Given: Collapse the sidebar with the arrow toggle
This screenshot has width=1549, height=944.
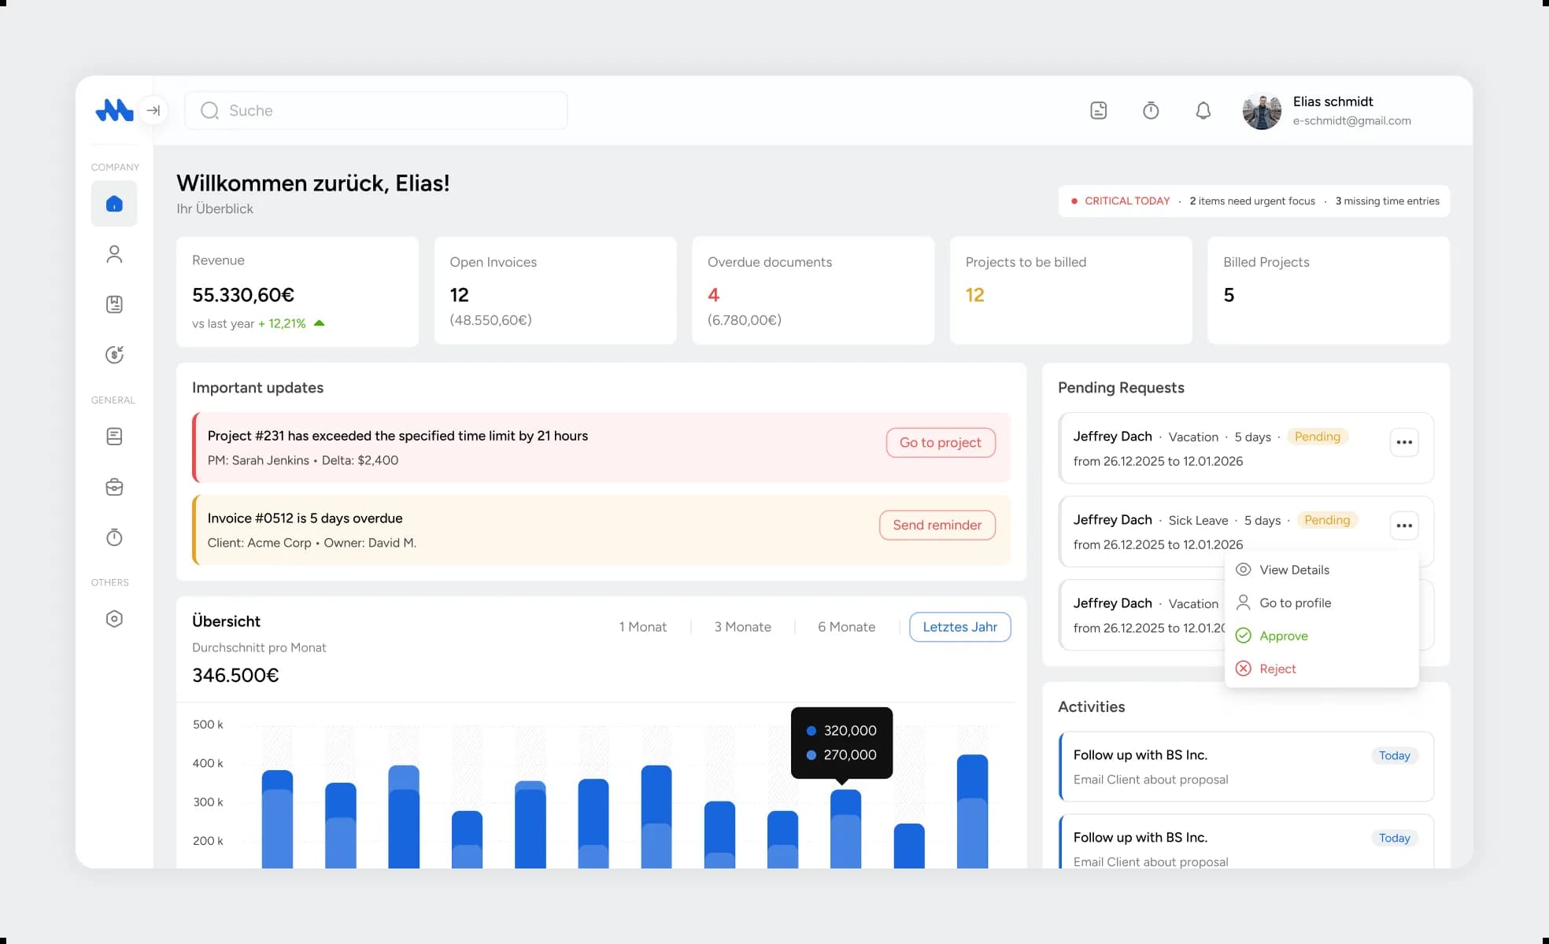Looking at the screenshot, I should (153, 110).
